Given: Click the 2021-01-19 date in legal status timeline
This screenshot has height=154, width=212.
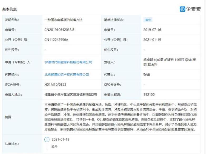Looking at the screenshot, I should pos(60,139).
